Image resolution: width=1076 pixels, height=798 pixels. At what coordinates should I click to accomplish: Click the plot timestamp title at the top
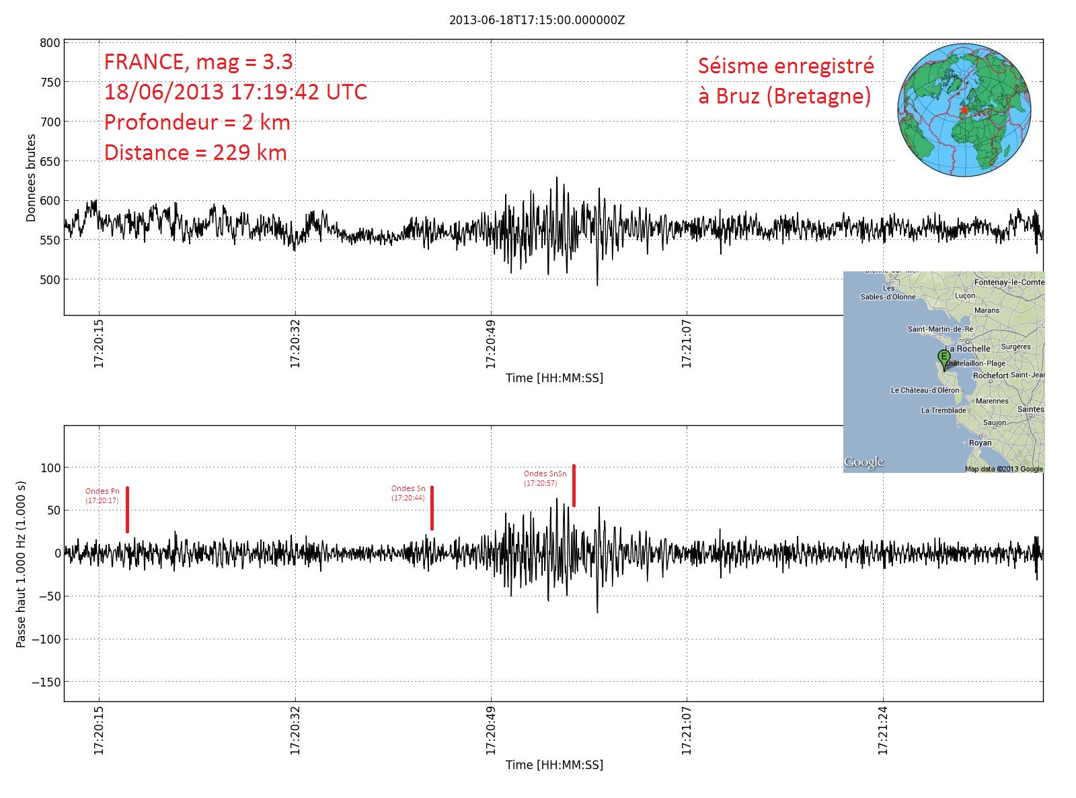click(537, 20)
